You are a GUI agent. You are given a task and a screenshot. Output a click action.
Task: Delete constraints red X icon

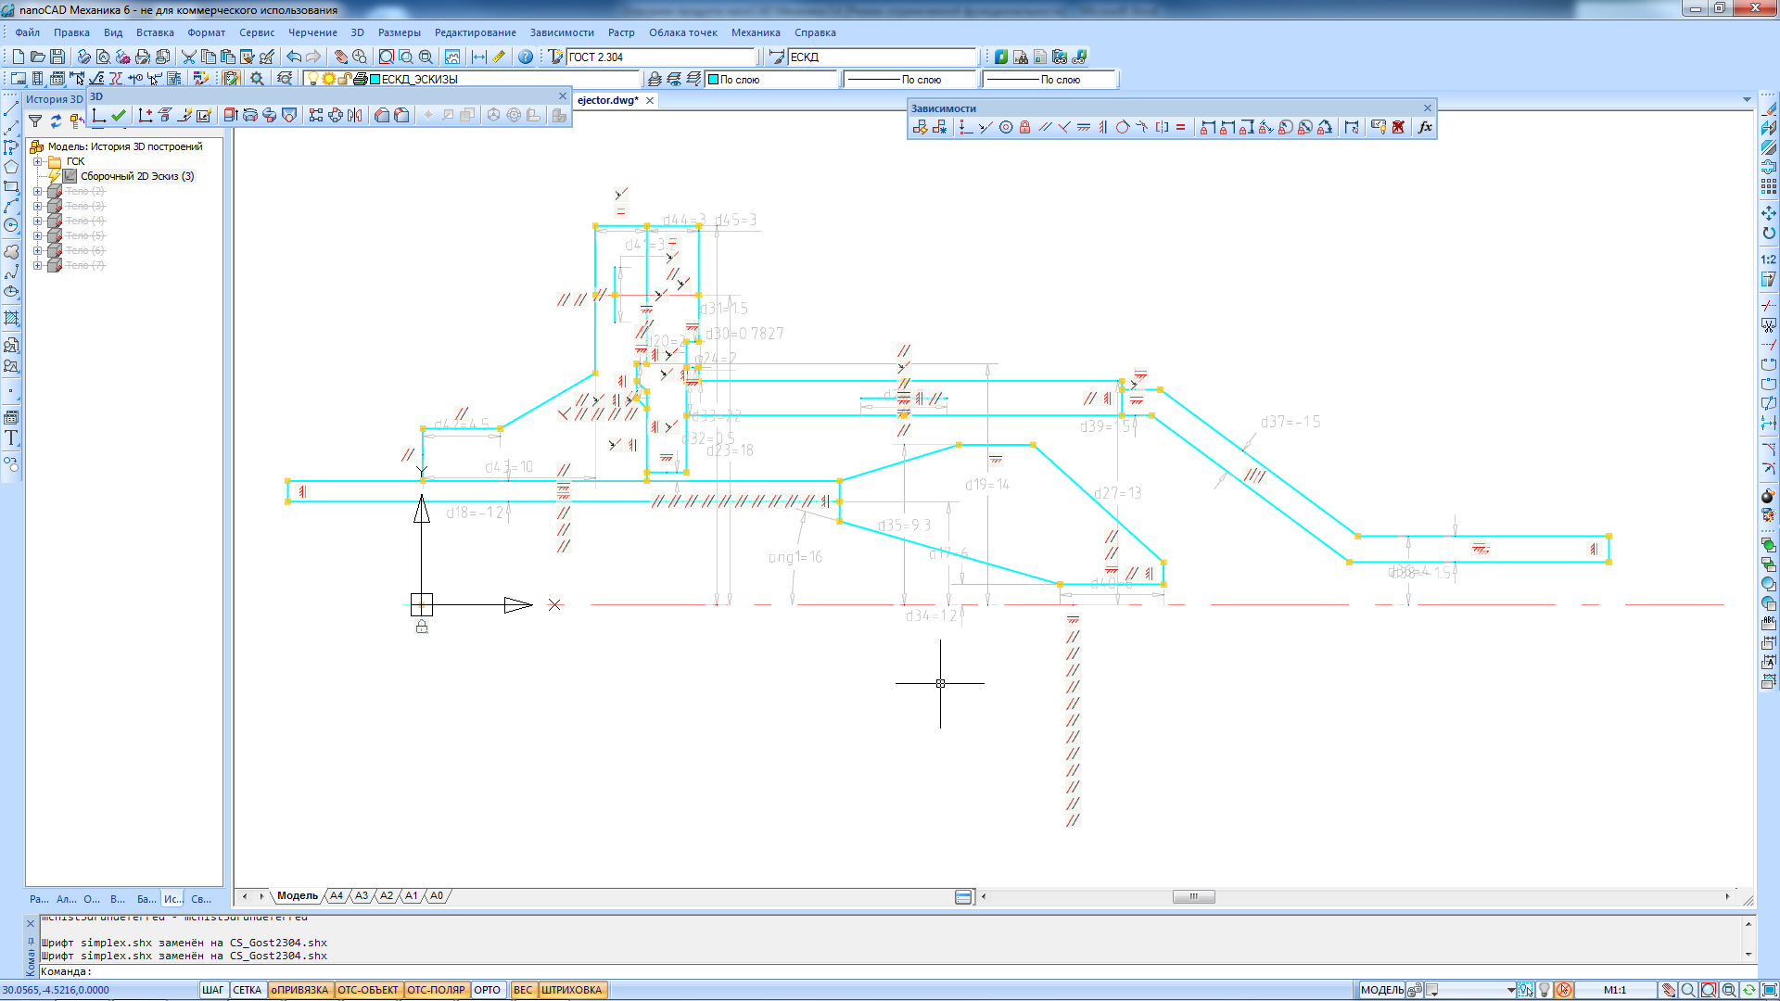pos(1398,128)
